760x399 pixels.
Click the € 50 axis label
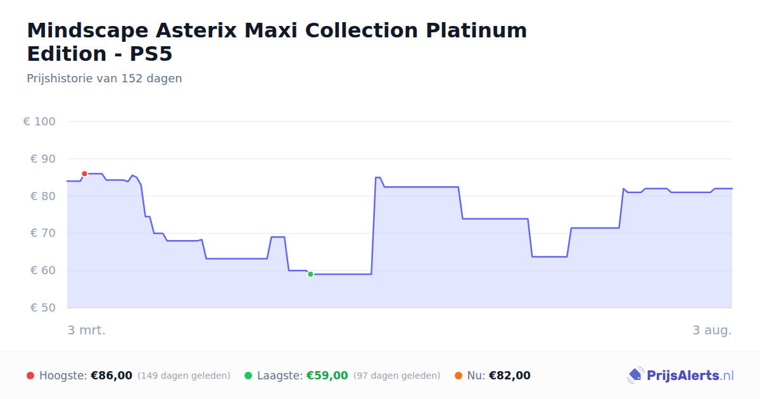point(42,308)
